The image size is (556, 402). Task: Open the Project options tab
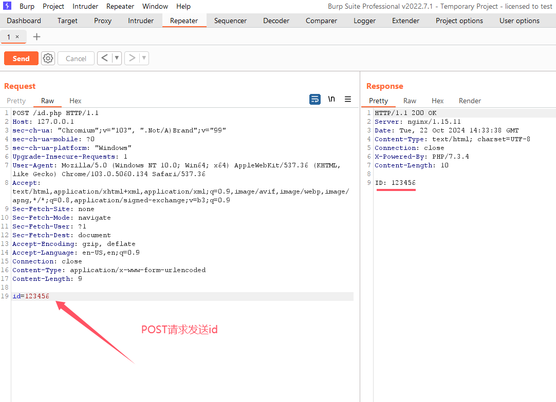(459, 21)
